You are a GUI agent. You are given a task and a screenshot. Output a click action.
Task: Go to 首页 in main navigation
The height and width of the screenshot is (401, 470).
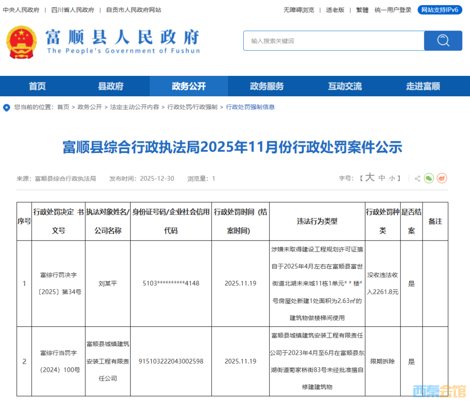(x=37, y=86)
